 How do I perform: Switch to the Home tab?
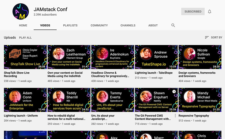23,26
